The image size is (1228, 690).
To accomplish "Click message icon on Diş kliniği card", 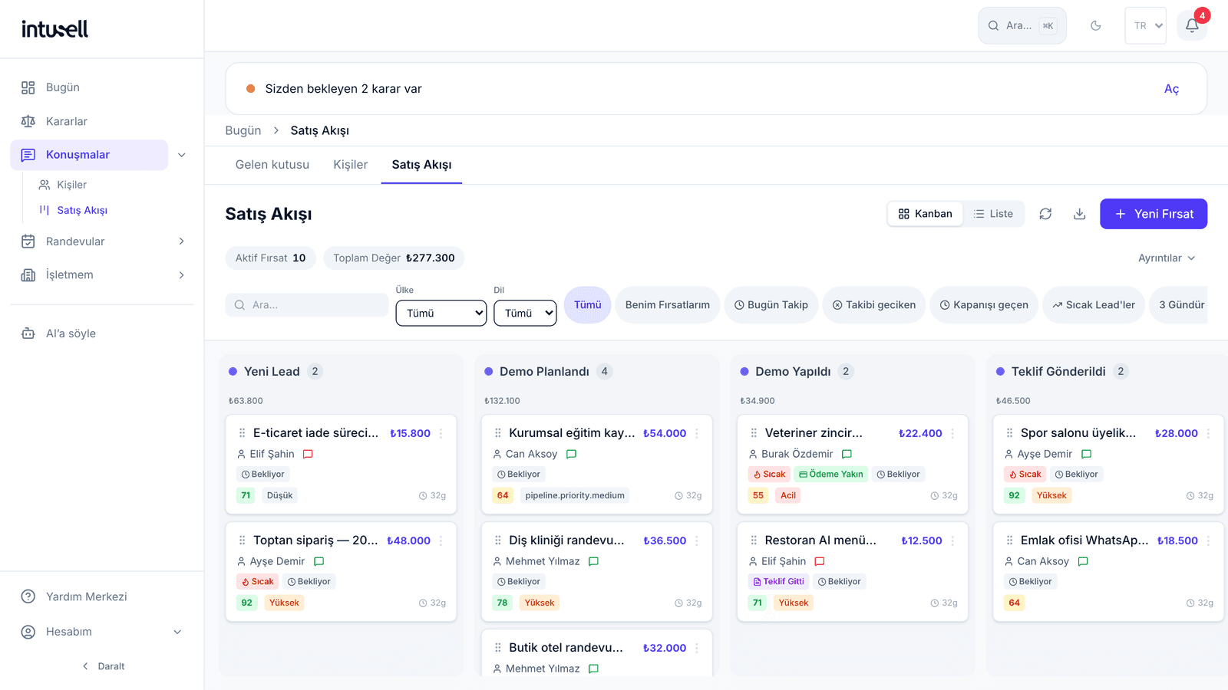I will pyautogui.click(x=593, y=561).
